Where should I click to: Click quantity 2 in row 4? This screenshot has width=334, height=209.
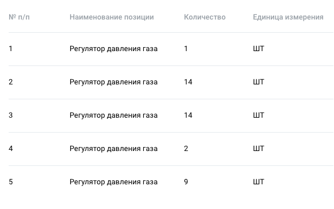click(x=186, y=149)
